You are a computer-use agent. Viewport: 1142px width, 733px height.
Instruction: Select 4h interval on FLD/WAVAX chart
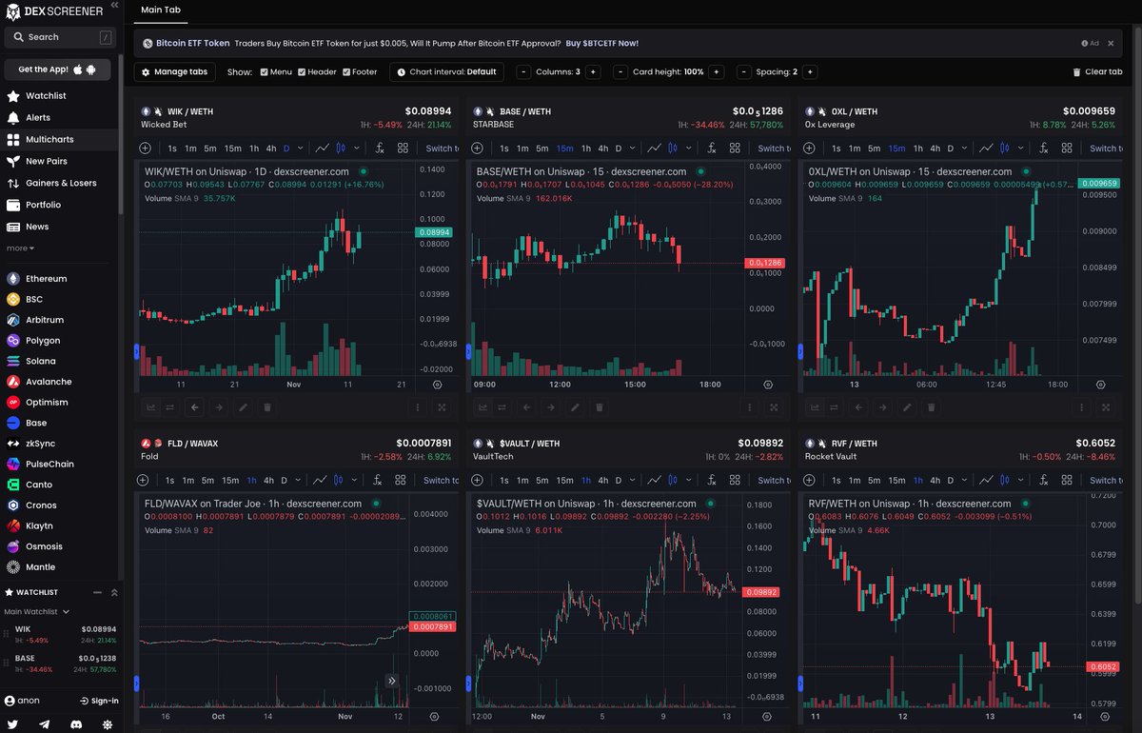tap(268, 481)
